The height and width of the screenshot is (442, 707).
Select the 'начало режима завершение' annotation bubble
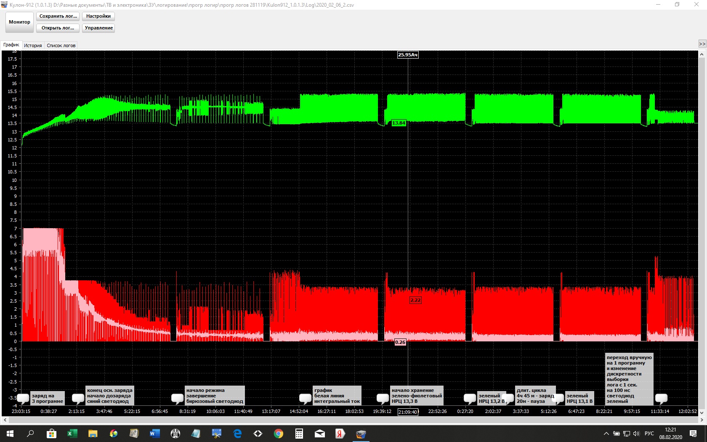pos(178,398)
